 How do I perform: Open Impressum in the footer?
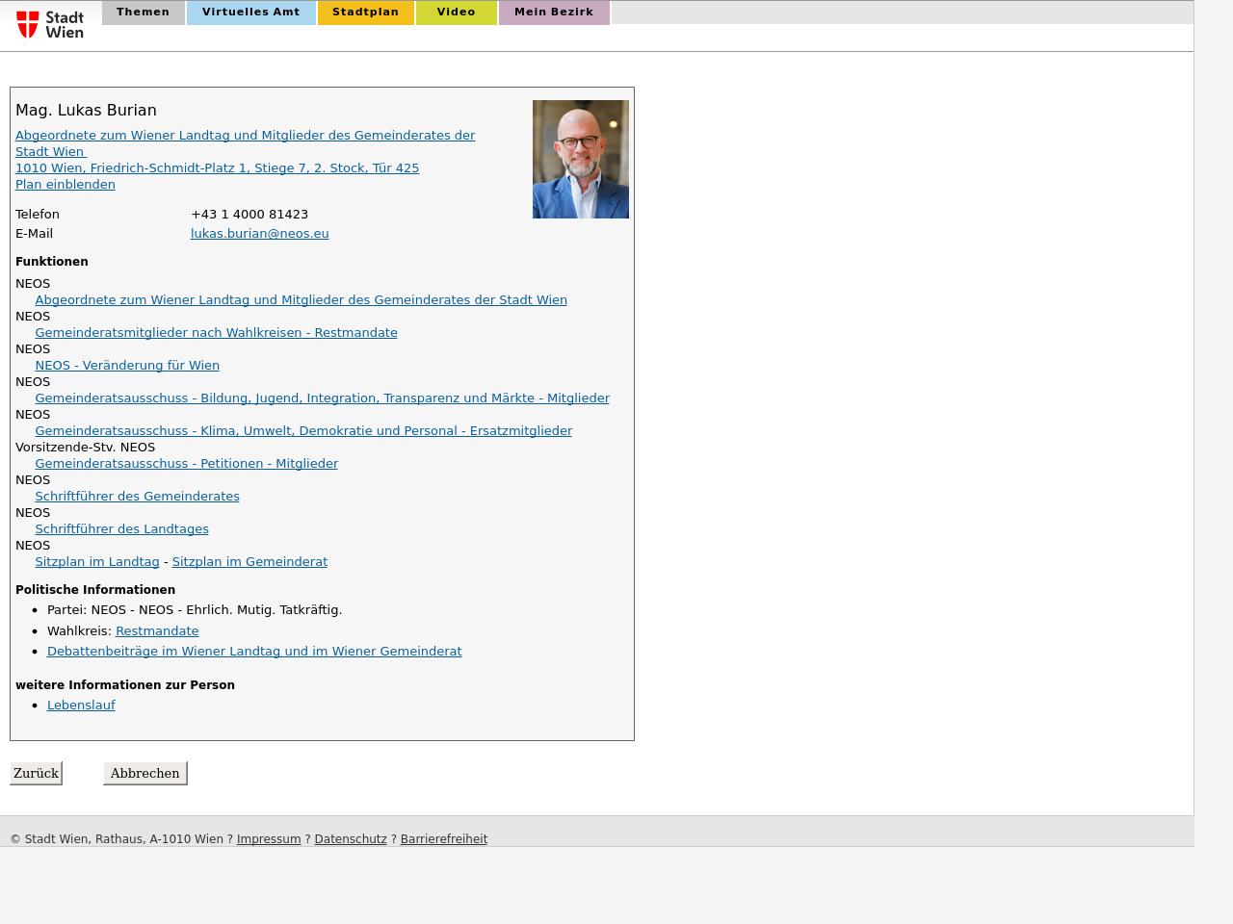[269, 839]
